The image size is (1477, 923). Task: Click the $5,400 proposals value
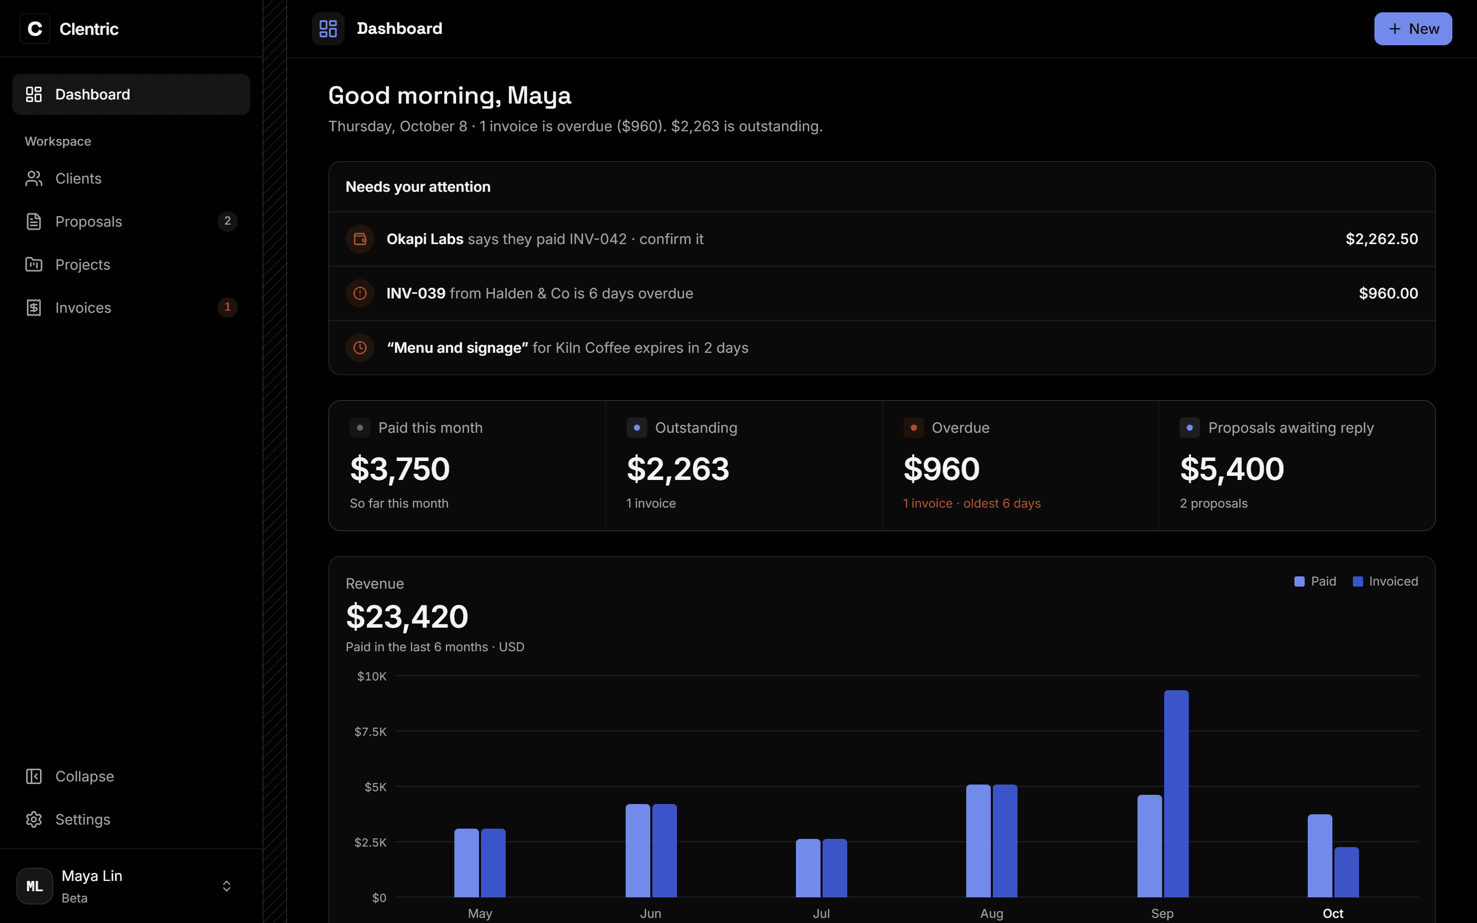[x=1232, y=469]
